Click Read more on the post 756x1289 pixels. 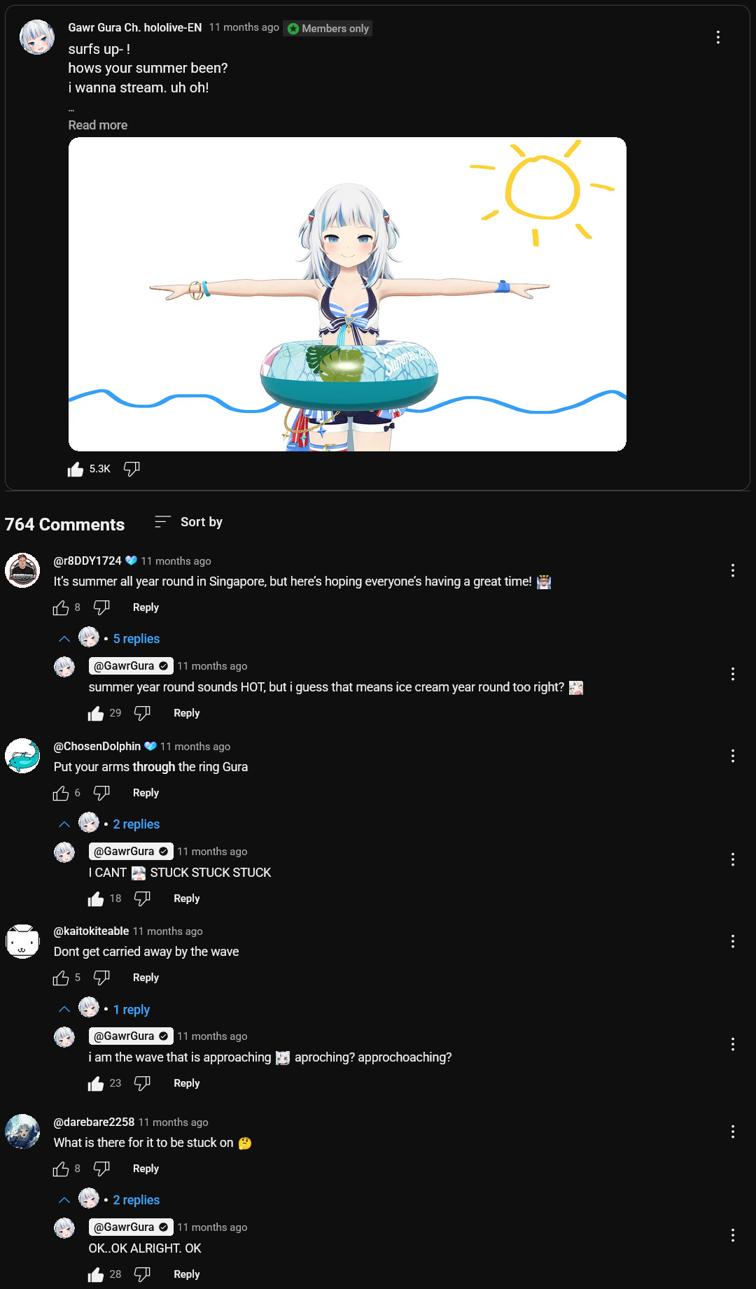(x=98, y=125)
